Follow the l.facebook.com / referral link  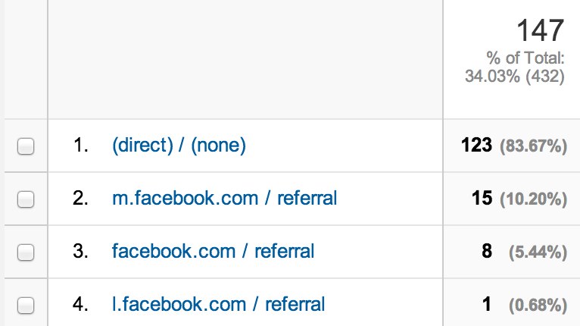[x=218, y=304]
